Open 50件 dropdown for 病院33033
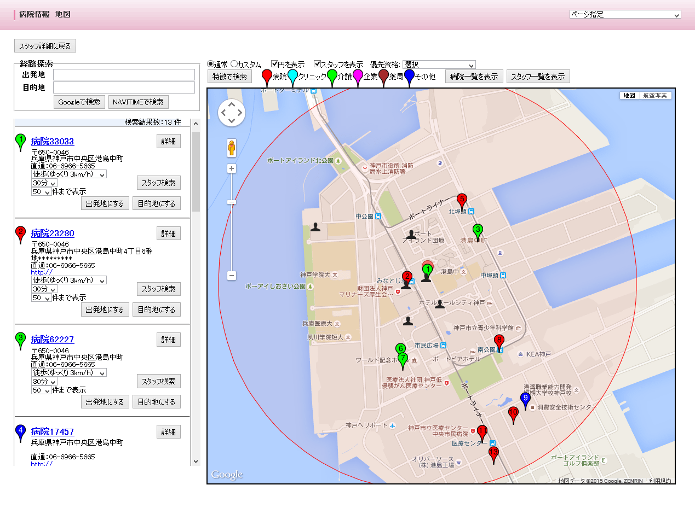This screenshot has height=514, width=695. [41, 191]
